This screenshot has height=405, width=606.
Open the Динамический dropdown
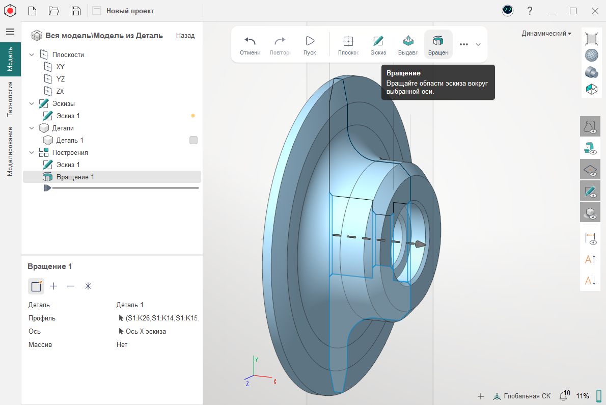point(546,33)
